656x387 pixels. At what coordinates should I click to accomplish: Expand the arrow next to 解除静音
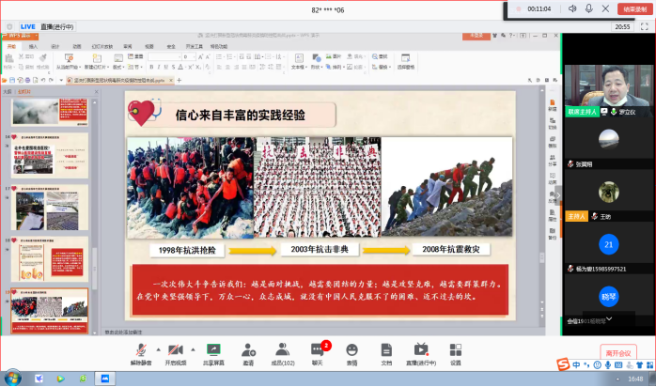tap(158, 347)
